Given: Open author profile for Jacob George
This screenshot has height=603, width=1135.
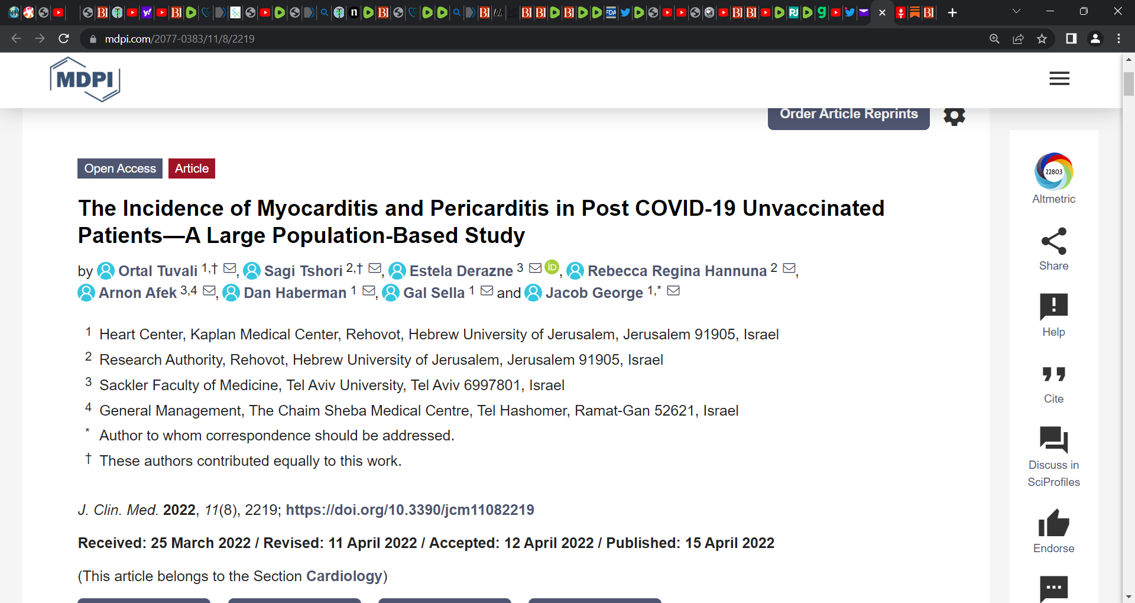Looking at the screenshot, I should click(x=594, y=293).
